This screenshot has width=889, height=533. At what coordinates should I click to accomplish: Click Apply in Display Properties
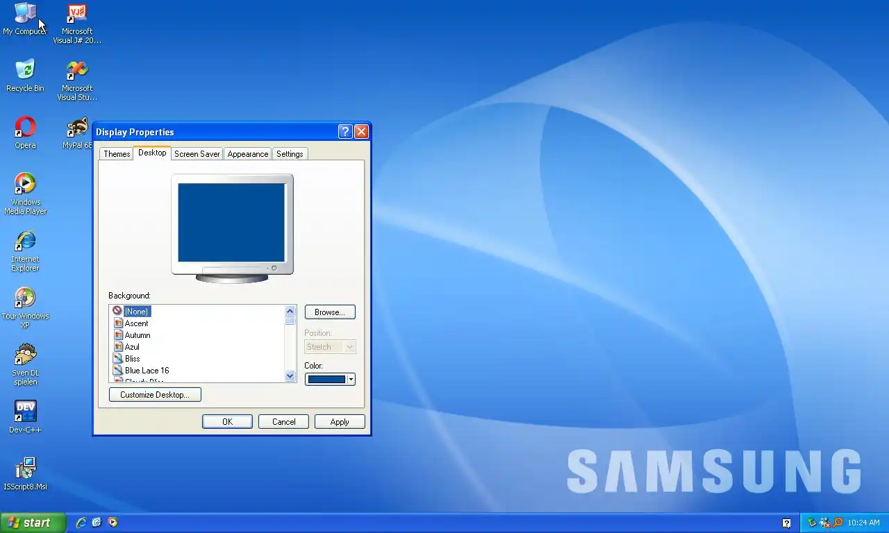click(x=340, y=422)
